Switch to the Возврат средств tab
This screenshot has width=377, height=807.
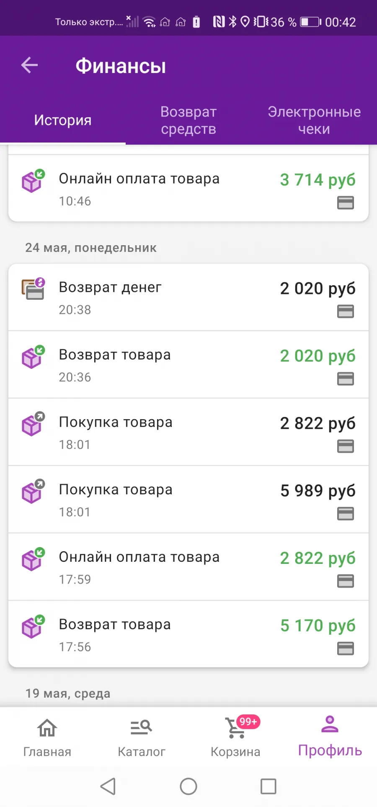[x=188, y=120]
